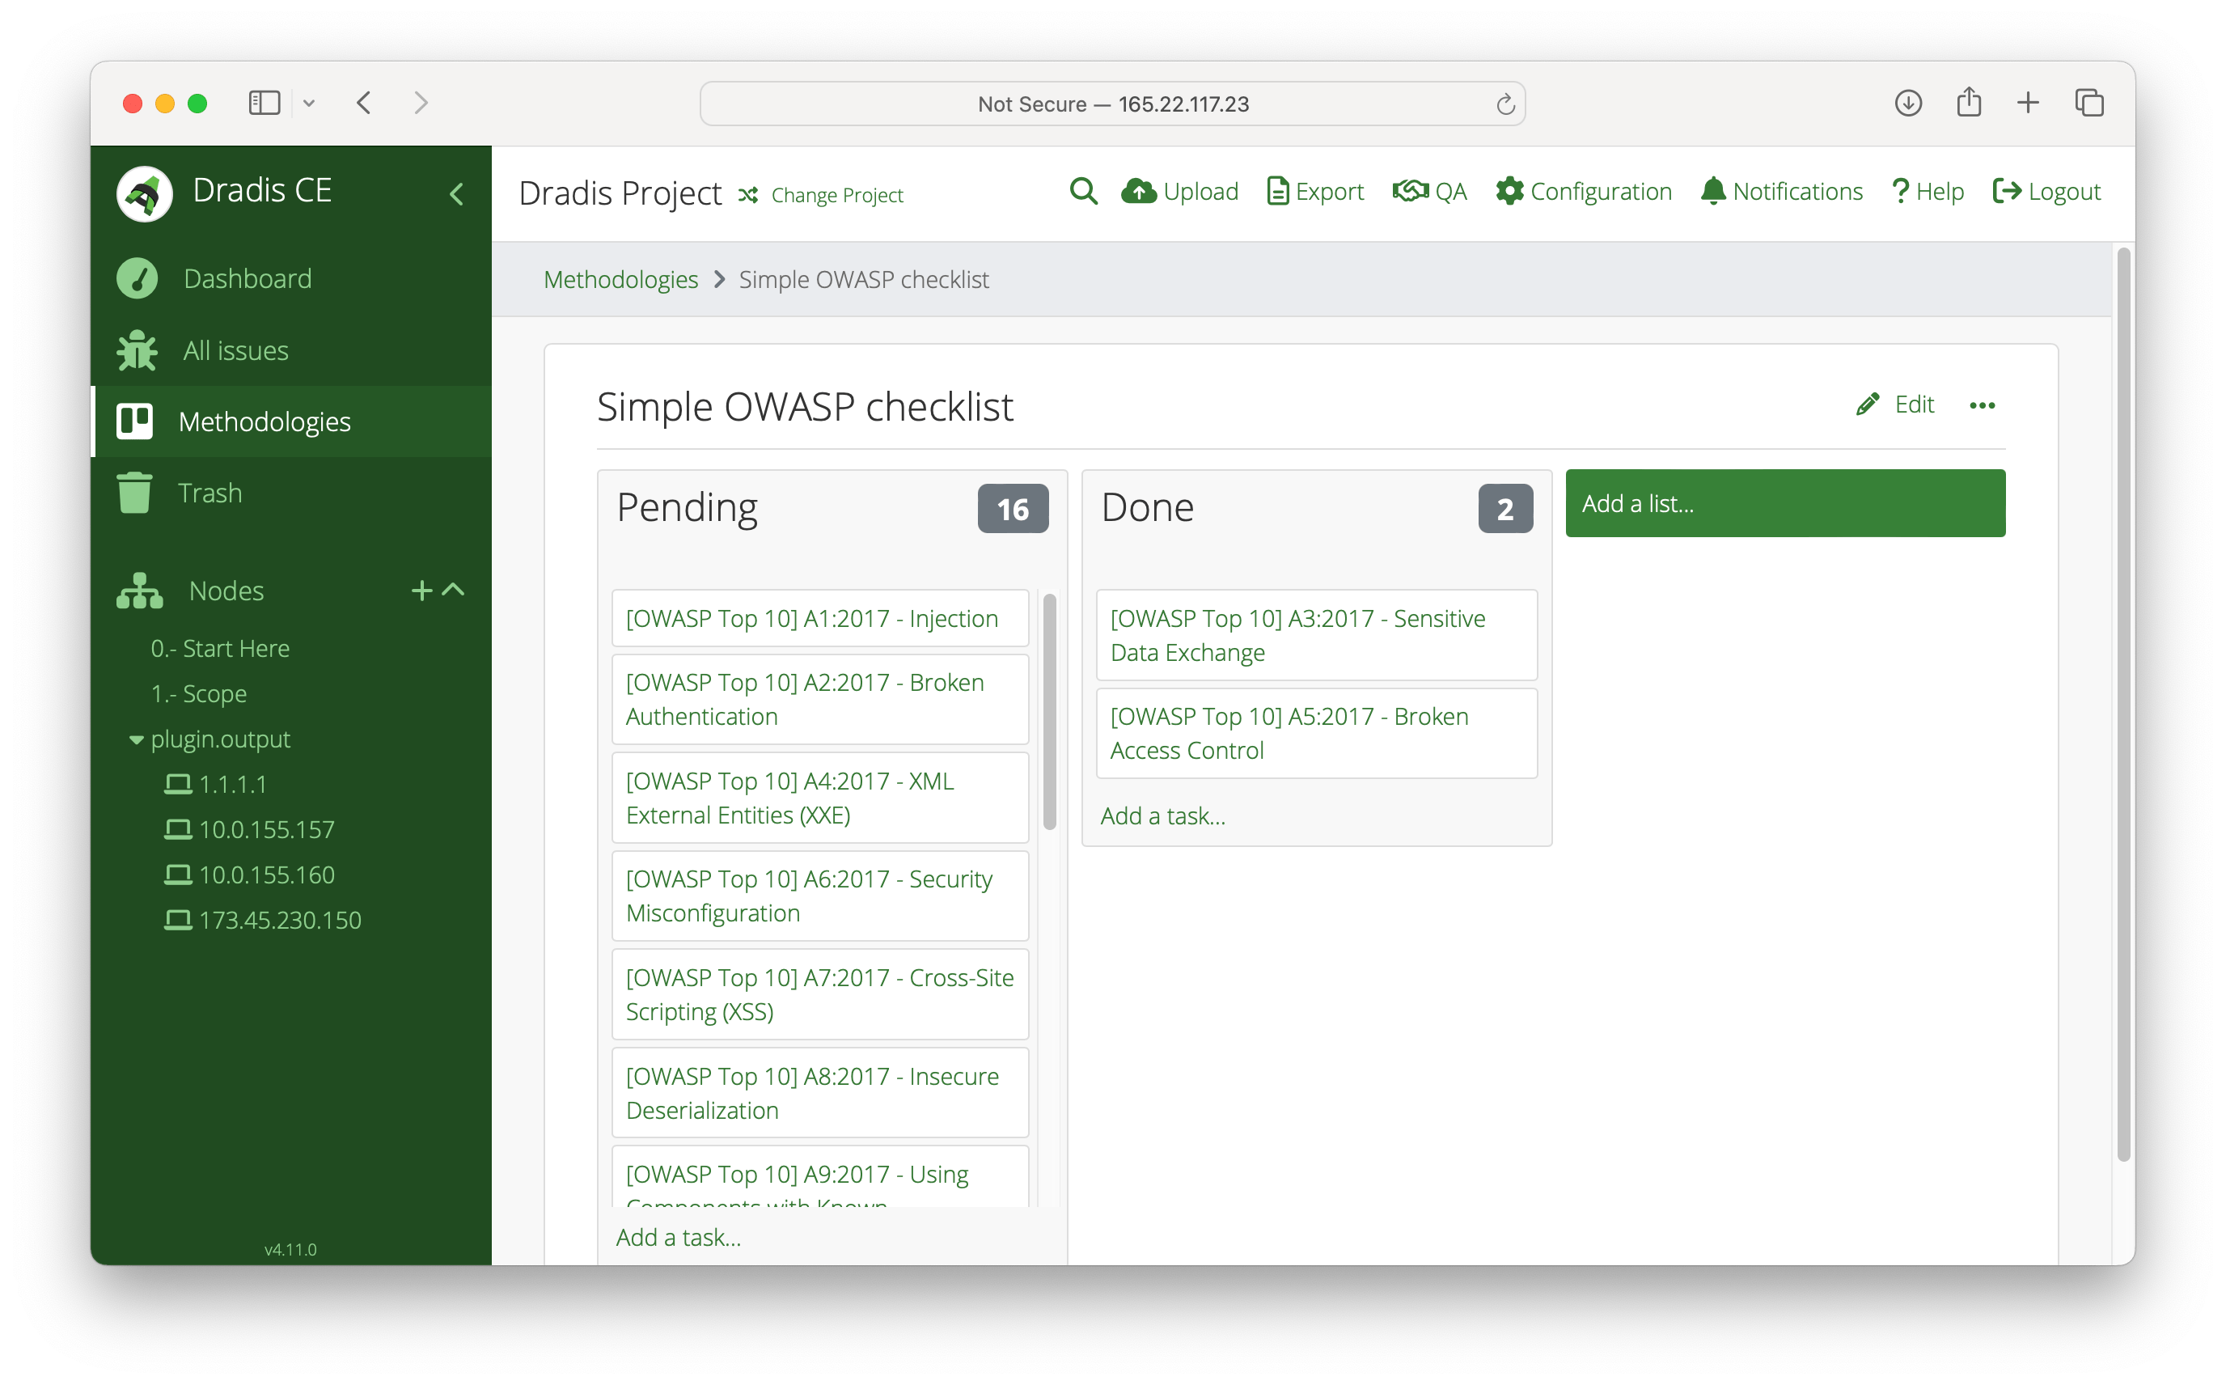Add a new node with plus icon
Image resolution: width=2226 pixels, height=1385 pixels.
pos(421,591)
